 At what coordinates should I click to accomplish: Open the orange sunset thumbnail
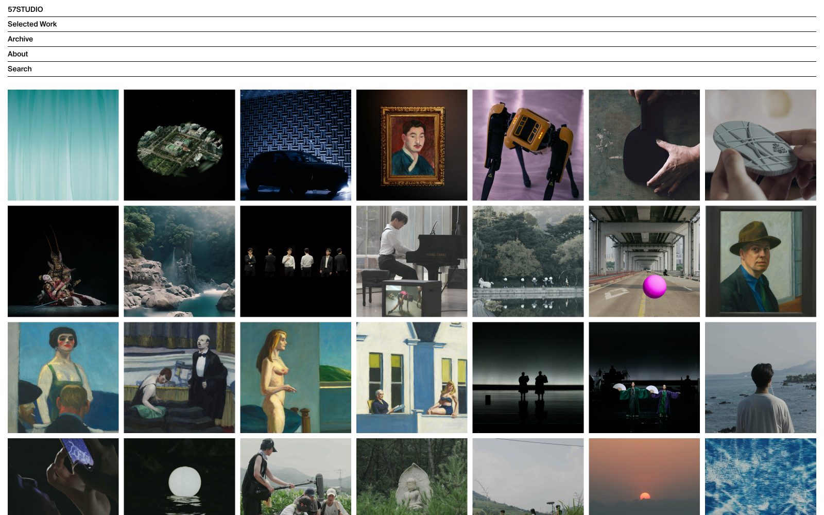[x=644, y=476]
